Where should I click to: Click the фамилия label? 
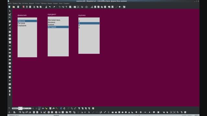click(x=22, y=15)
